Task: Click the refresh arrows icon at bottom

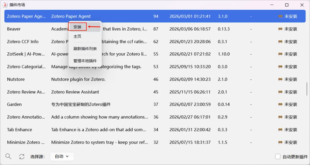Action: [22, 157]
